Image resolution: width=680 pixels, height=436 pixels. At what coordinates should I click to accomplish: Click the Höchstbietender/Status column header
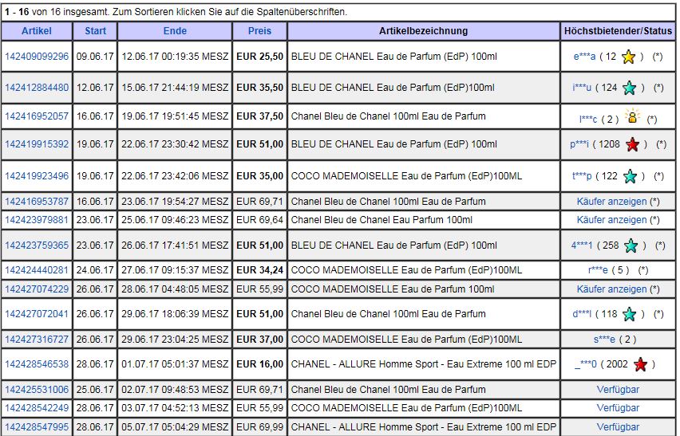coord(618,31)
